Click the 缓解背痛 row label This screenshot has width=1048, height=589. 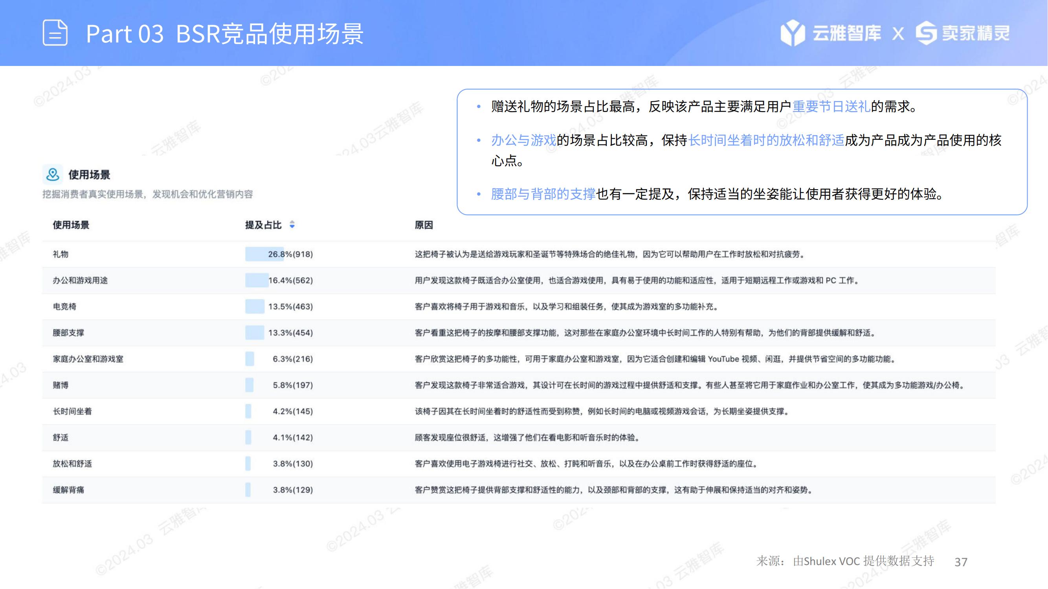click(x=68, y=490)
